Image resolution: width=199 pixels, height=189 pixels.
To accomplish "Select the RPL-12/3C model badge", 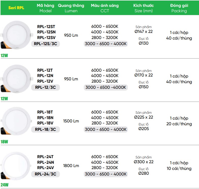I will 46,87.
